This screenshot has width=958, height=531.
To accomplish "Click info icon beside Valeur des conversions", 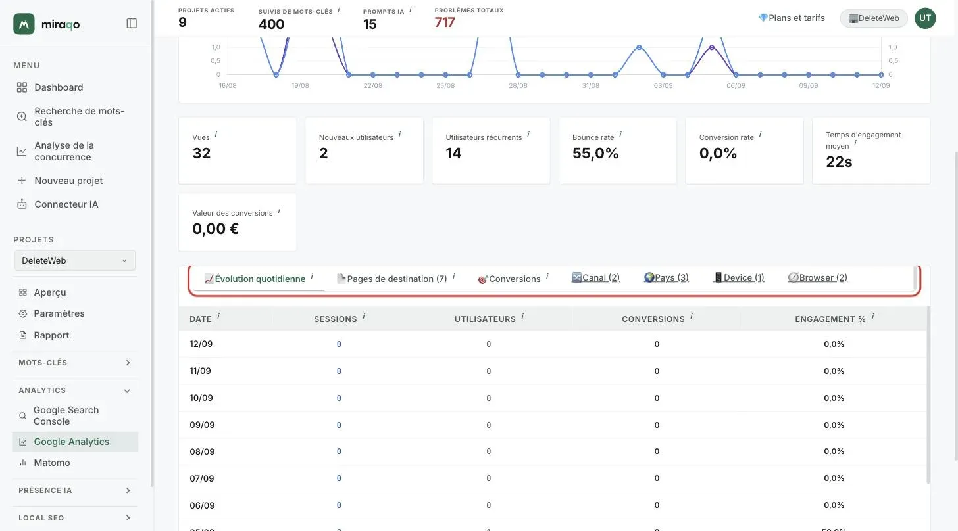I will [x=279, y=210].
